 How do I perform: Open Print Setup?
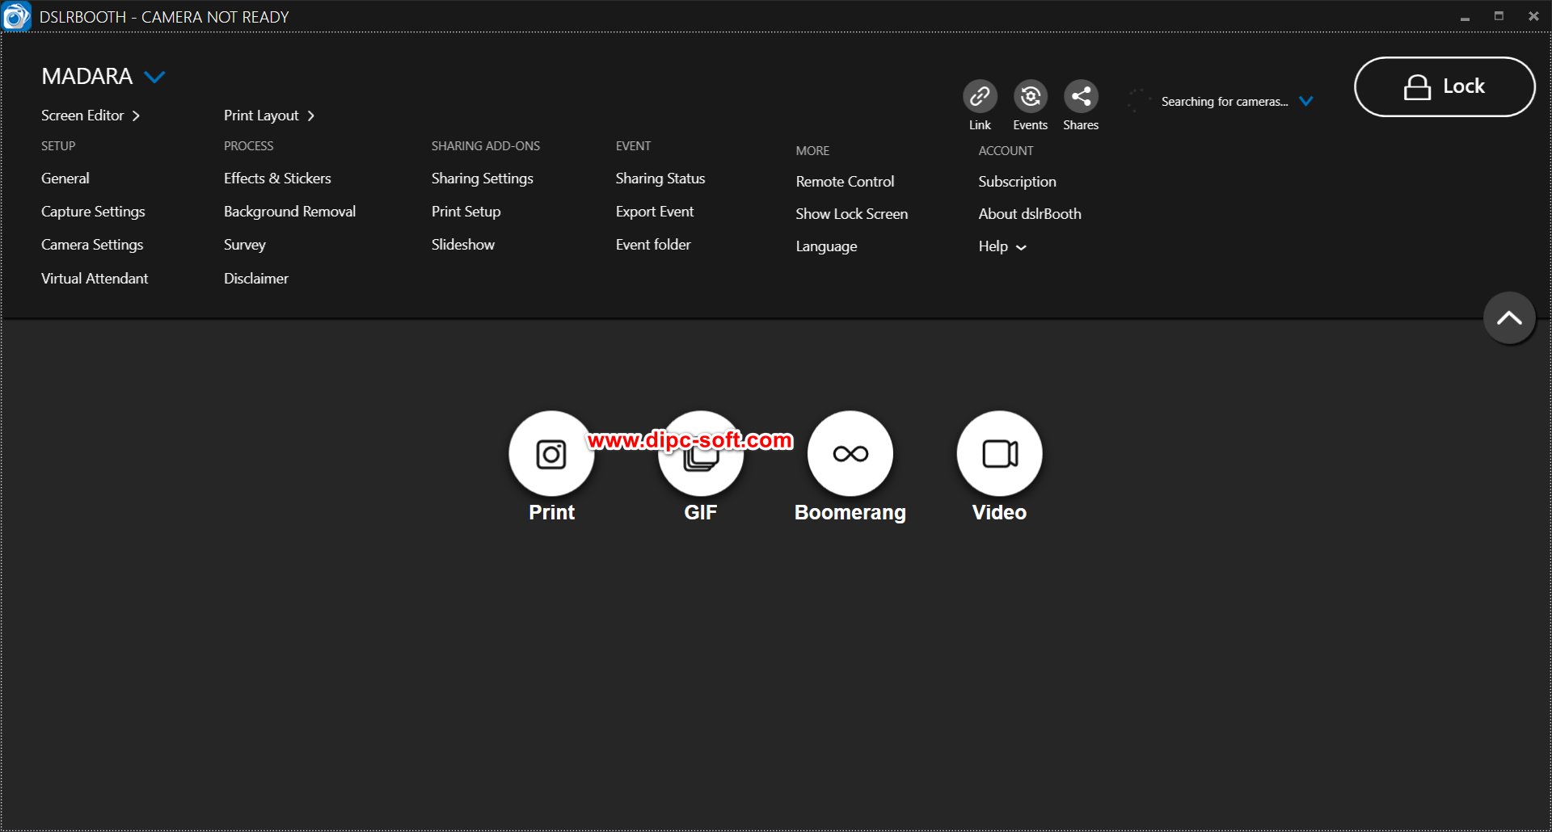466,212
